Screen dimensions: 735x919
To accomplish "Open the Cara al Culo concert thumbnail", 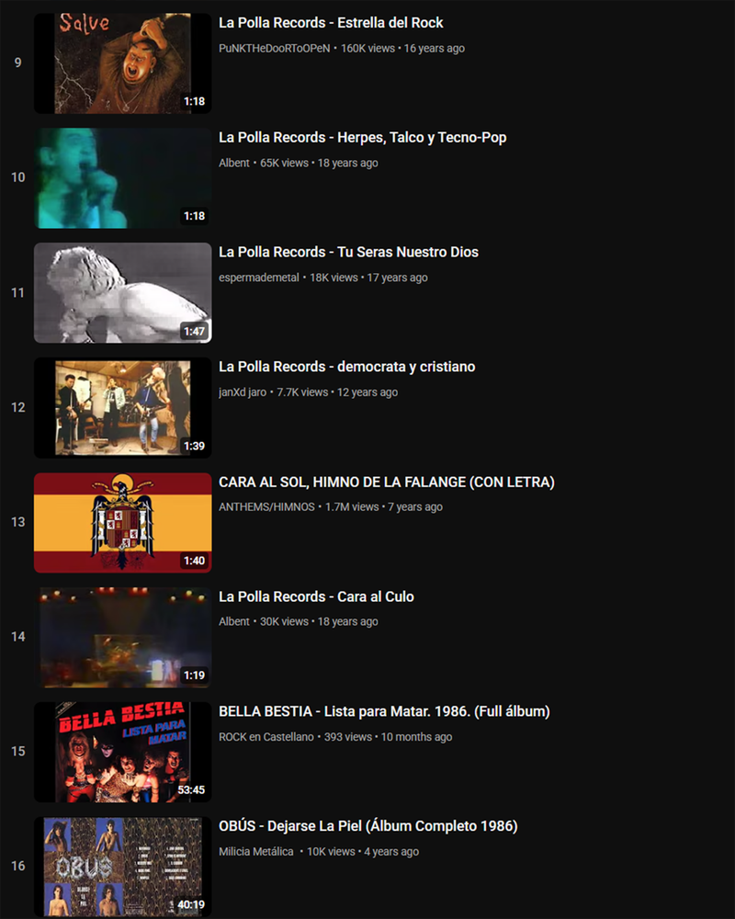I will (x=122, y=637).
